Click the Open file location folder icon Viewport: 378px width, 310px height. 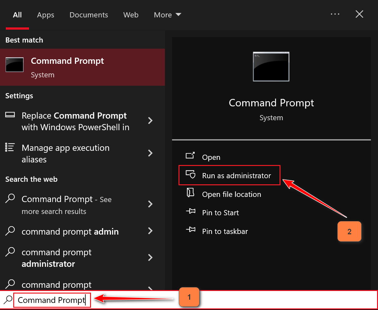190,193
